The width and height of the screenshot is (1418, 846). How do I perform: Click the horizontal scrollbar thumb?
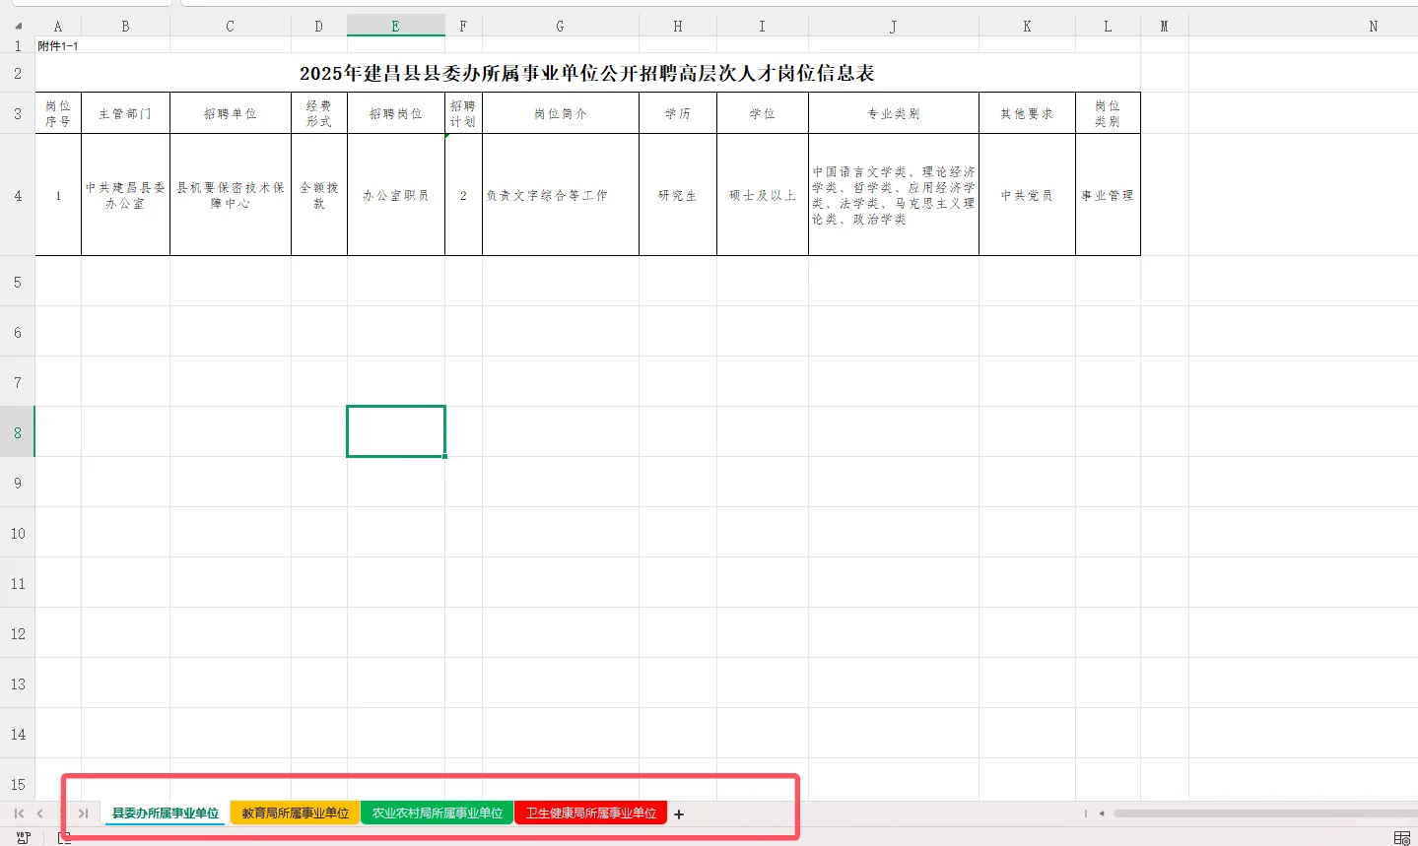(1265, 813)
